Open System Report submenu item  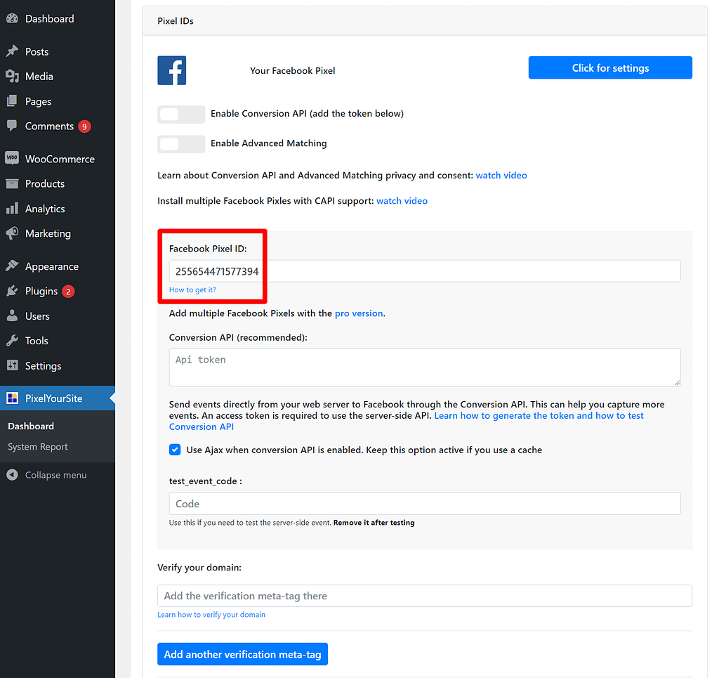[38, 446]
